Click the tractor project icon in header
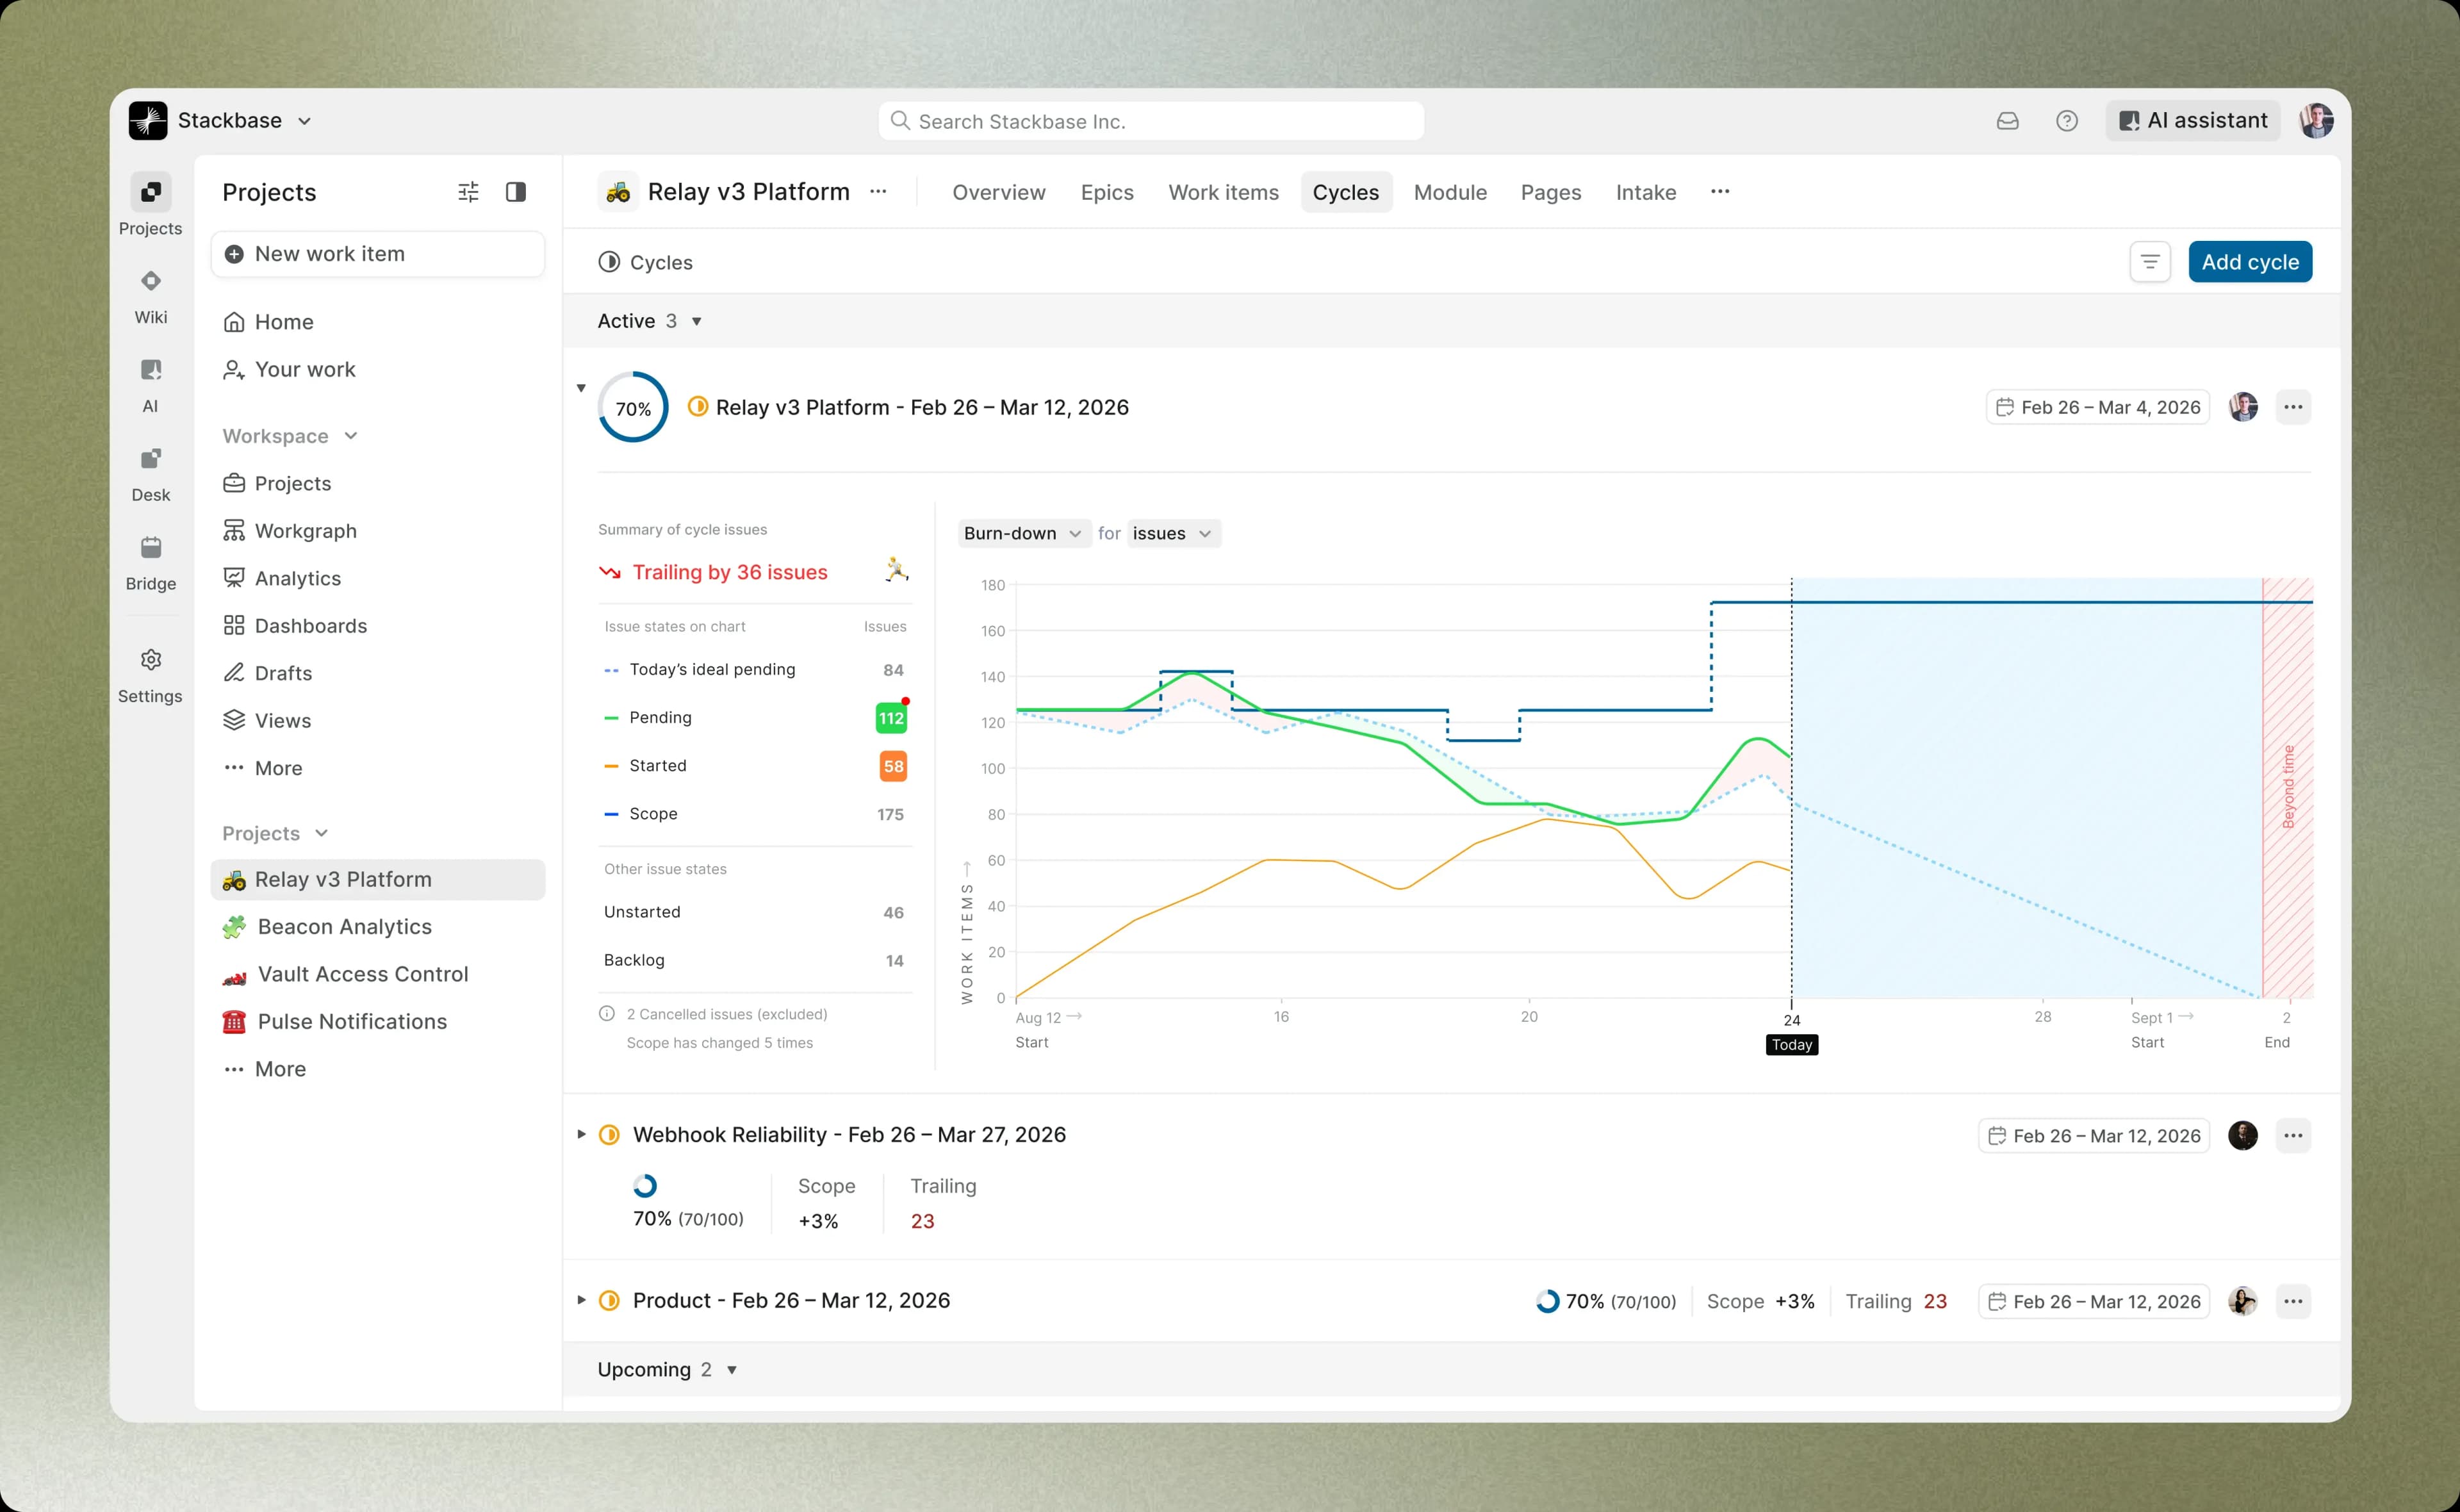 pyautogui.click(x=619, y=192)
